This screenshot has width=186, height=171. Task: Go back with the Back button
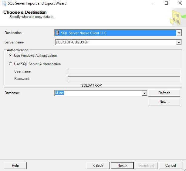coord(98,166)
